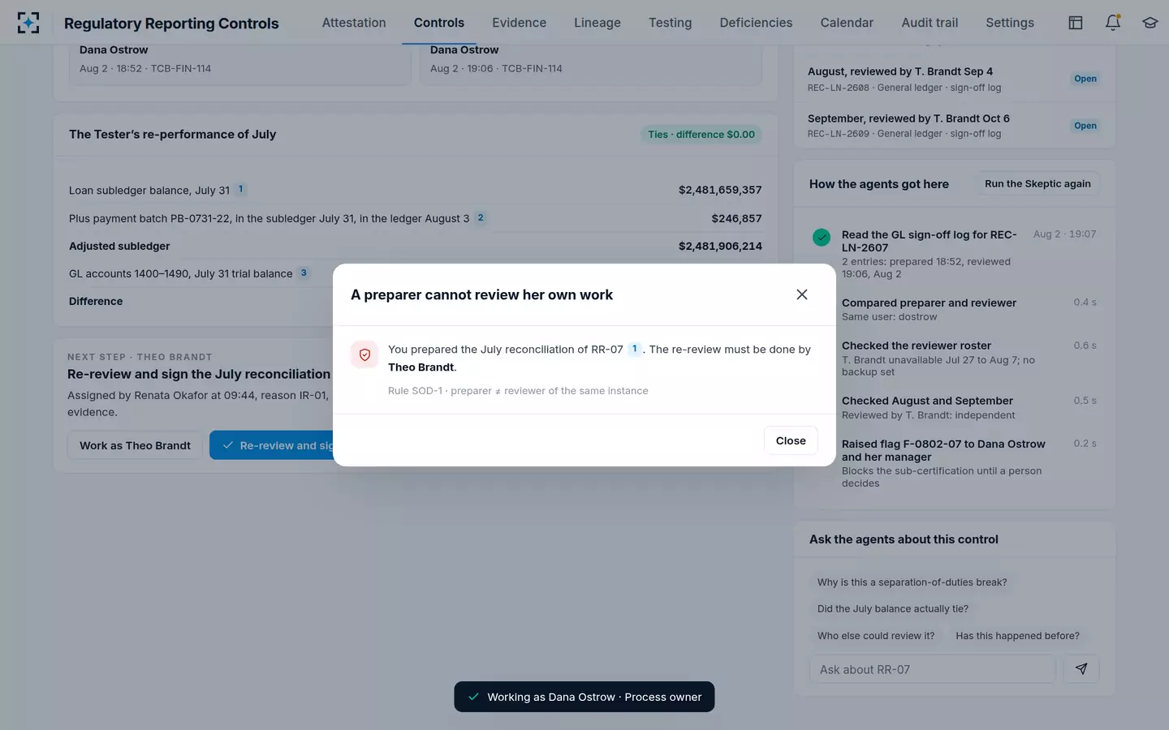1169x730 pixels.
Task: Switch to the Evidence tab
Action: coord(519,23)
